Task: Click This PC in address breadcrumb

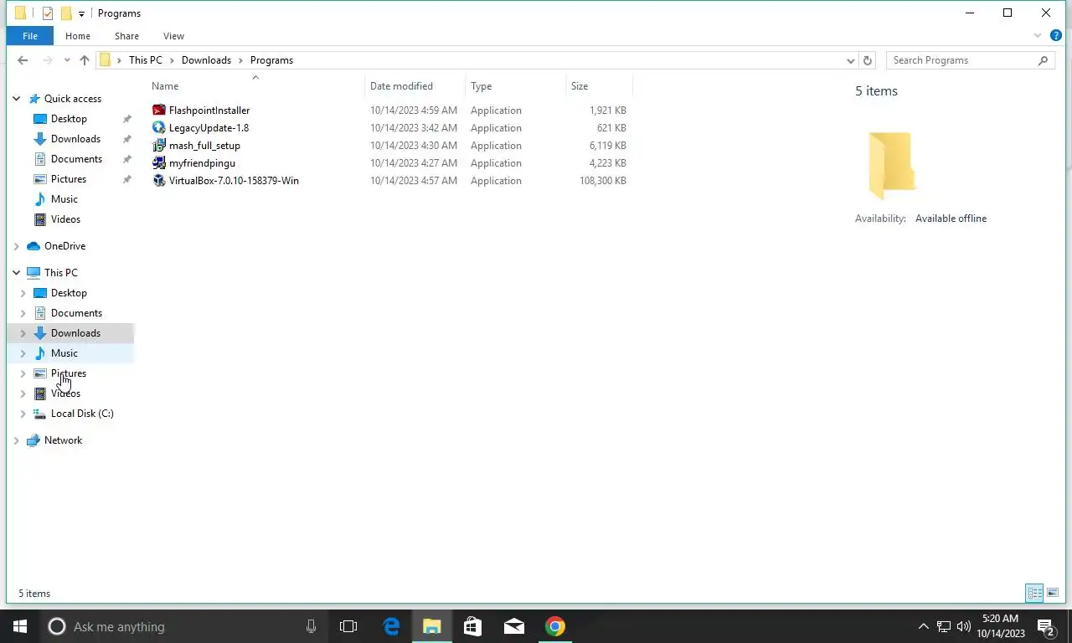Action: pyautogui.click(x=146, y=60)
